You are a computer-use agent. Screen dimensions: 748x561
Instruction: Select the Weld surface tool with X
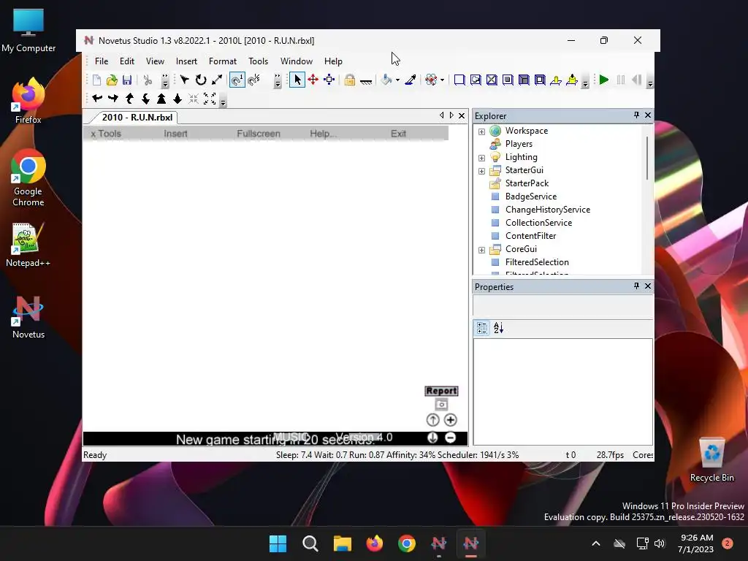coord(492,80)
